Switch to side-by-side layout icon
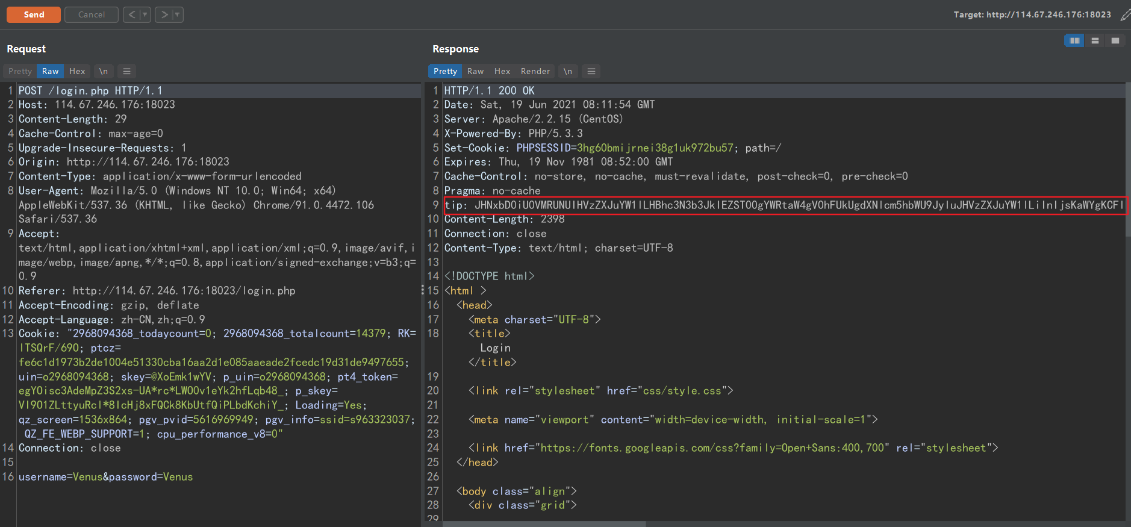1131x527 pixels. pos(1074,40)
